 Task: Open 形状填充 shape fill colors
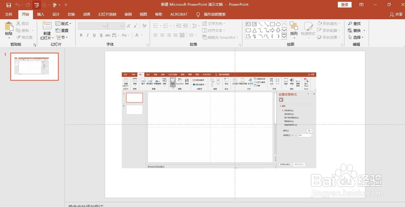(328, 24)
